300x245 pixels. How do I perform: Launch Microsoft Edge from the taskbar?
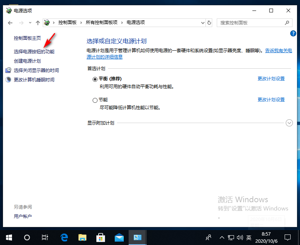pos(64,237)
